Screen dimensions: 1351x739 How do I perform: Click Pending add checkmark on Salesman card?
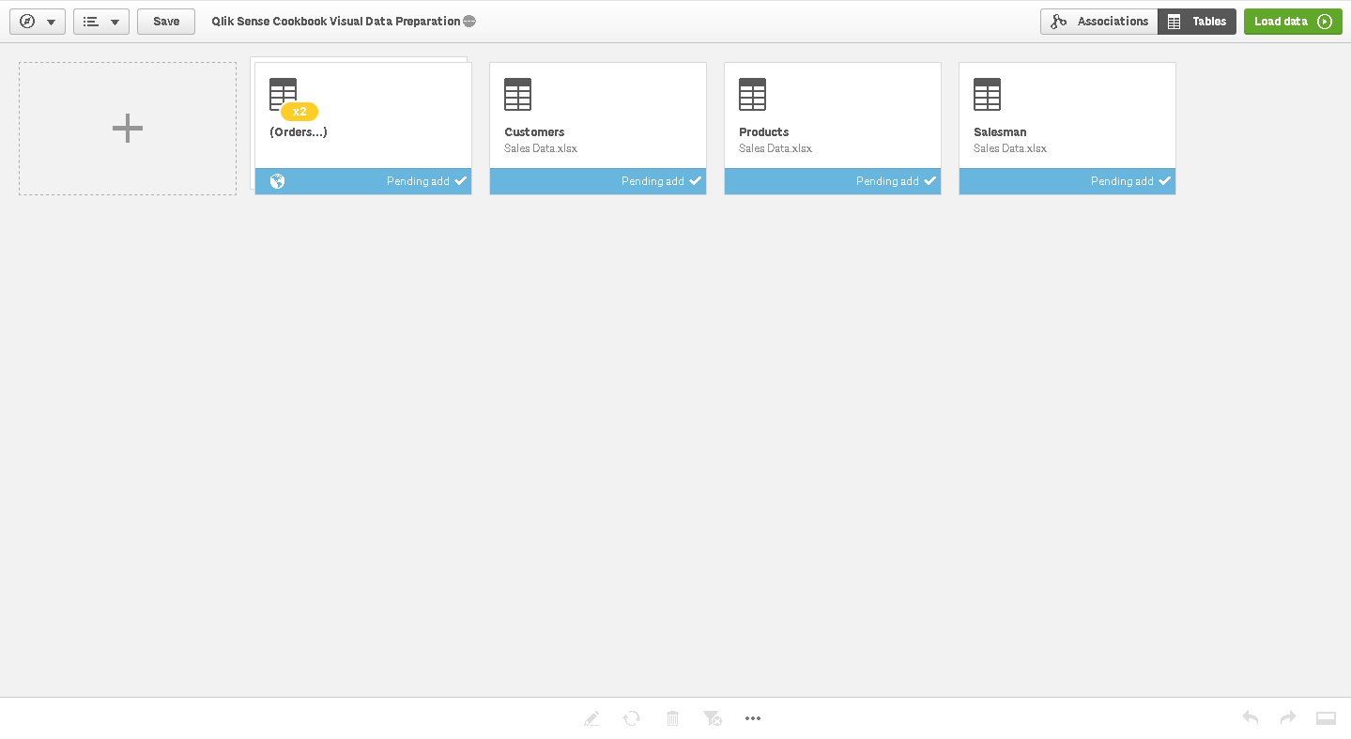click(1165, 181)
